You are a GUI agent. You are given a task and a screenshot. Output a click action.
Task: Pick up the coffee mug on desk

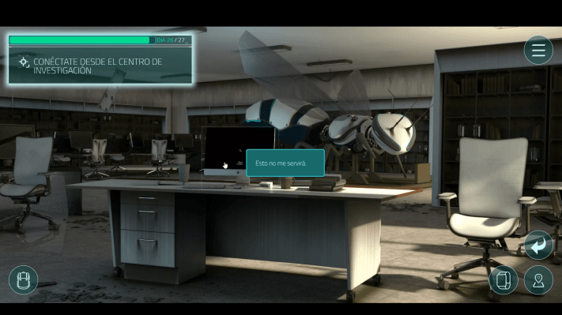pyautogui.click(x=286, y=182)
